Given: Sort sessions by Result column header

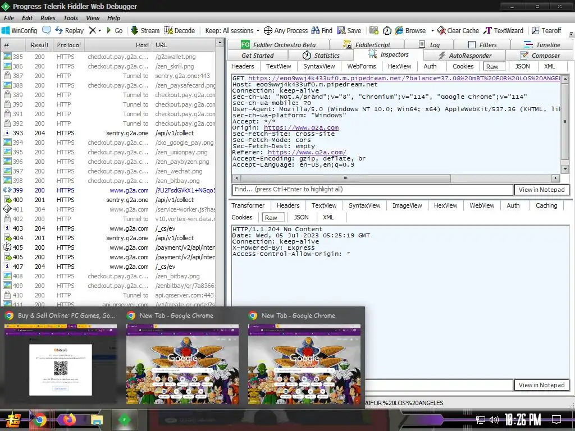Looking at the screenshot, I should tap(40, 45).
